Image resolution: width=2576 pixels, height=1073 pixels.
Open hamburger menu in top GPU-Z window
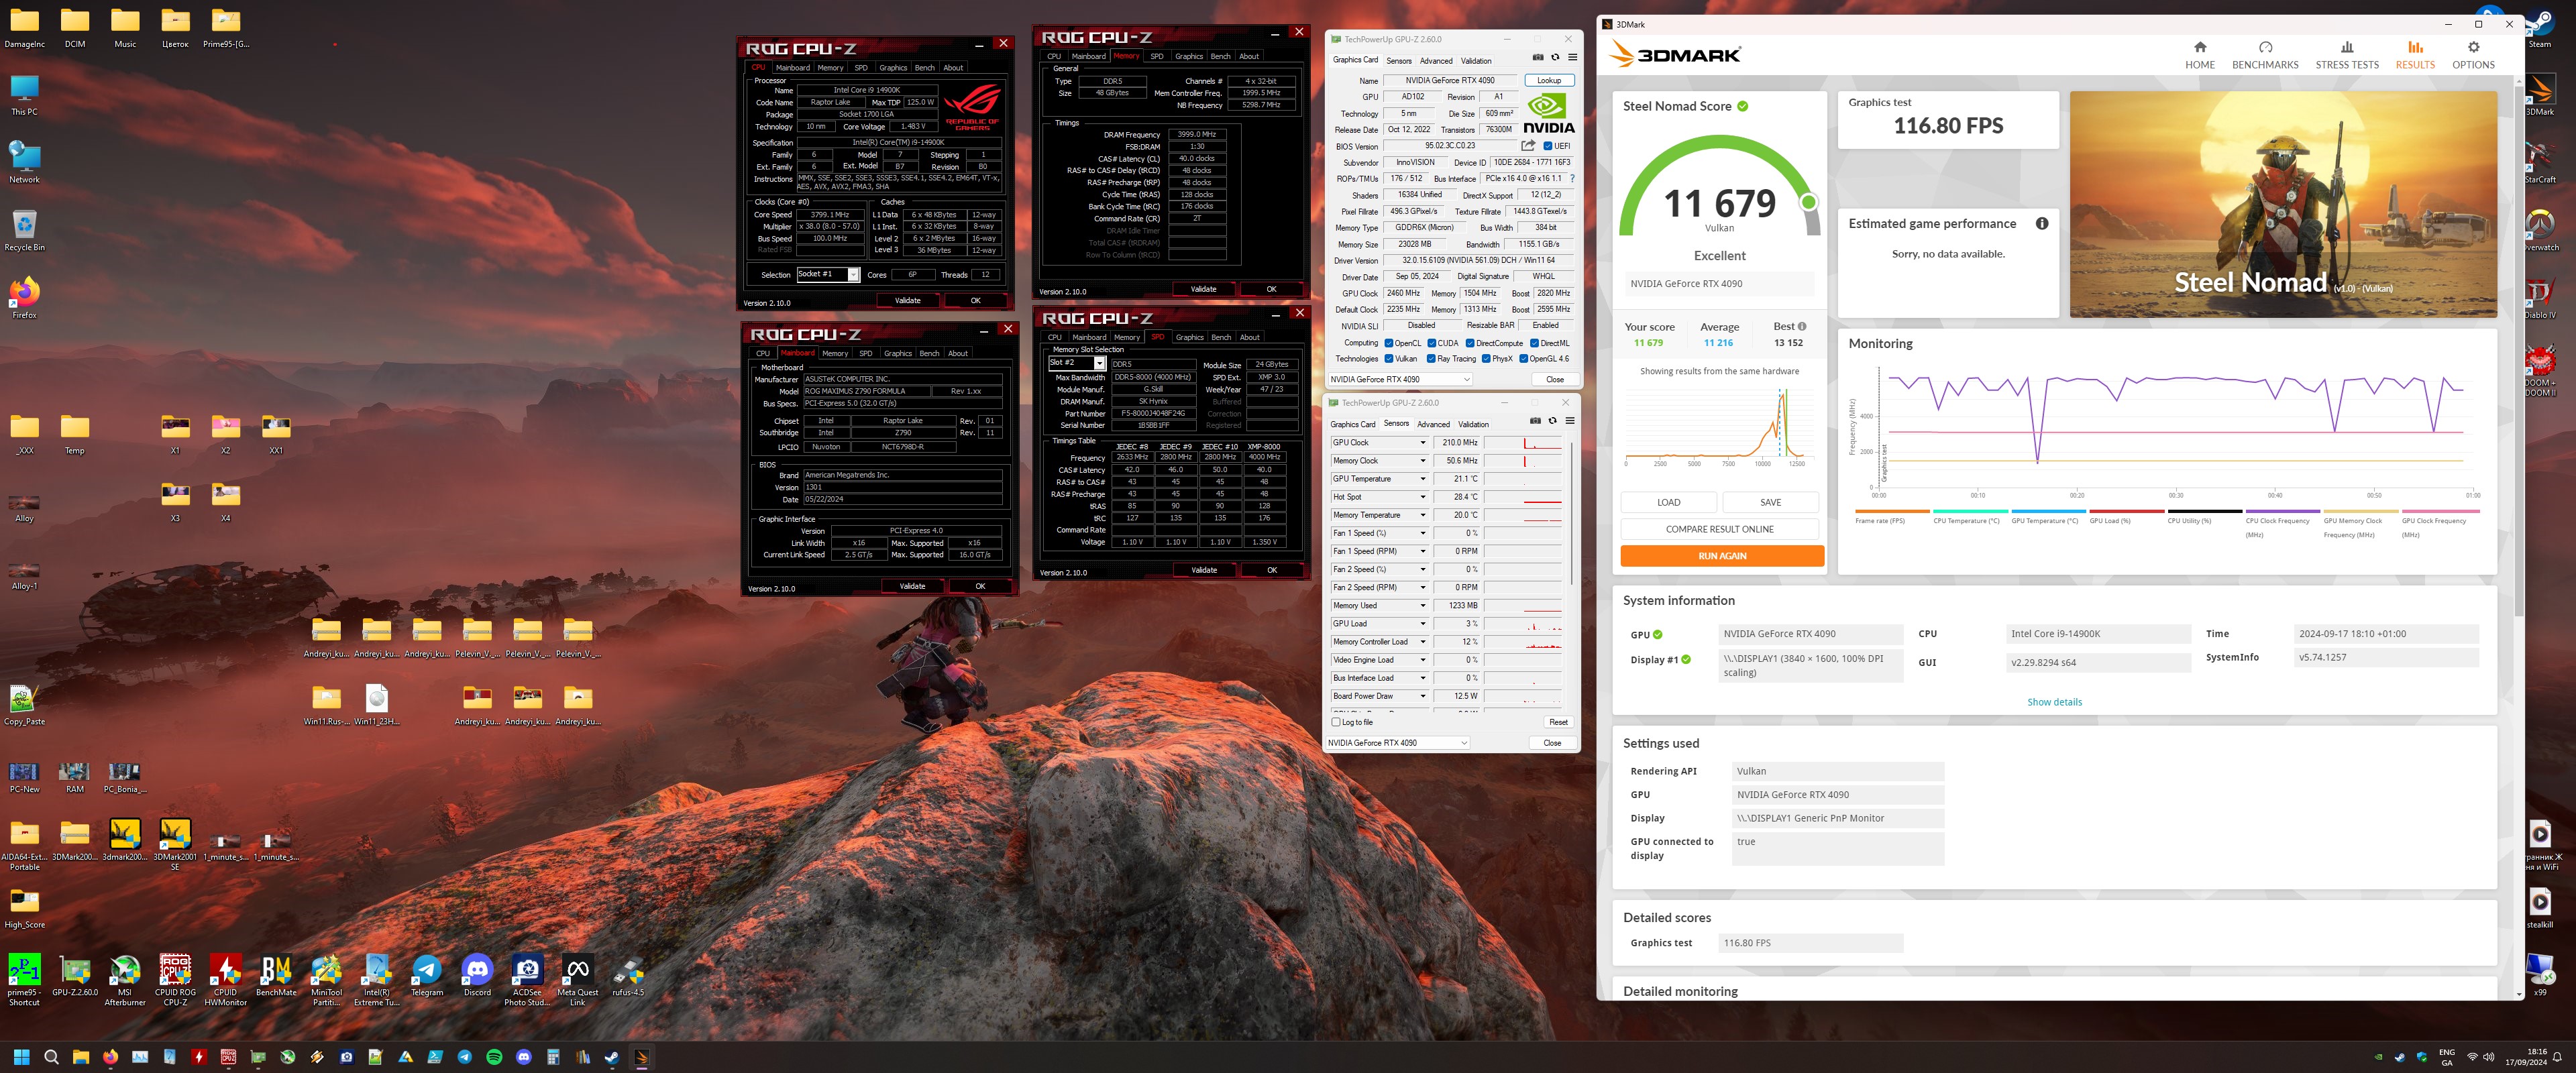point(1572,57)
